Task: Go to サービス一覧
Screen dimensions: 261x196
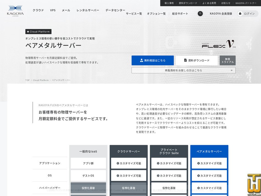Action: point(134,14)
